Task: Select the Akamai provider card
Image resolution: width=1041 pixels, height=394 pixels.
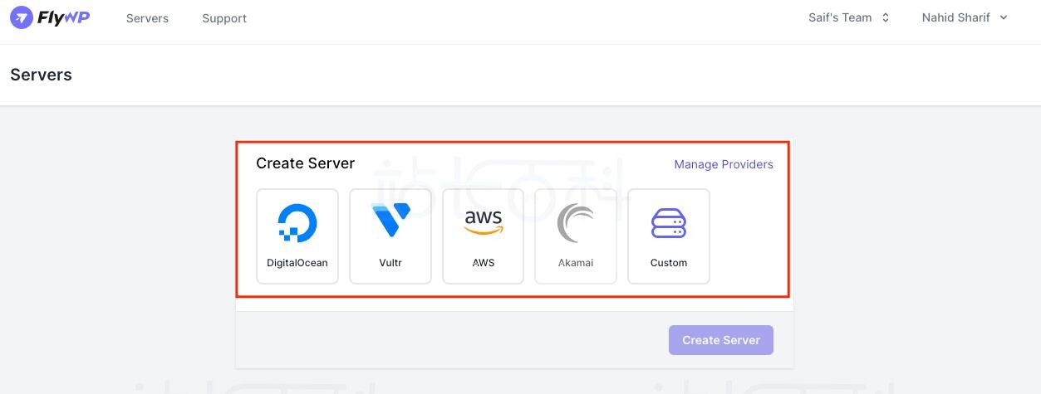Action: (x=576, y=236)
